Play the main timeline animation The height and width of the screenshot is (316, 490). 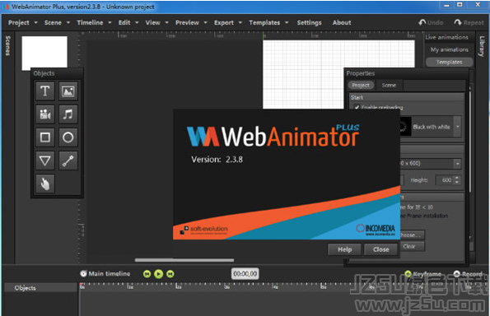(158, 274)
